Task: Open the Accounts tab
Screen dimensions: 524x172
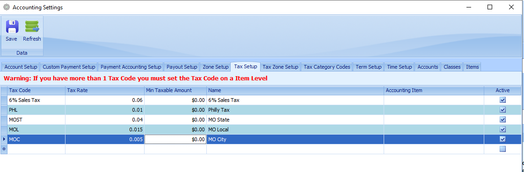Action: tap(428, 67)
